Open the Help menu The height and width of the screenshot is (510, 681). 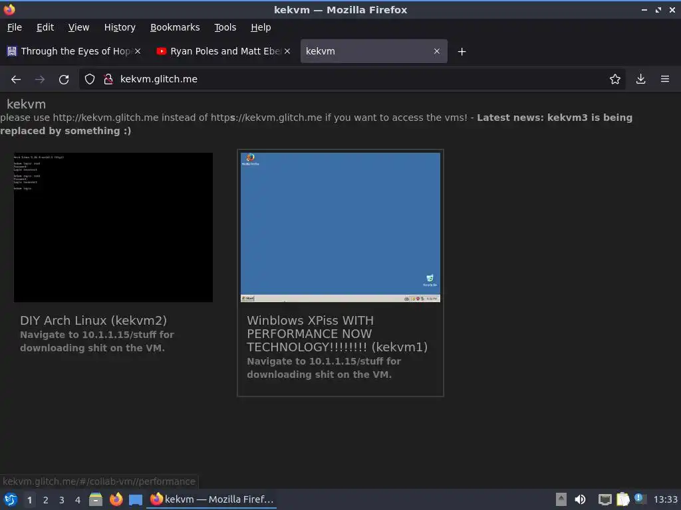click(x=261, y=27)
